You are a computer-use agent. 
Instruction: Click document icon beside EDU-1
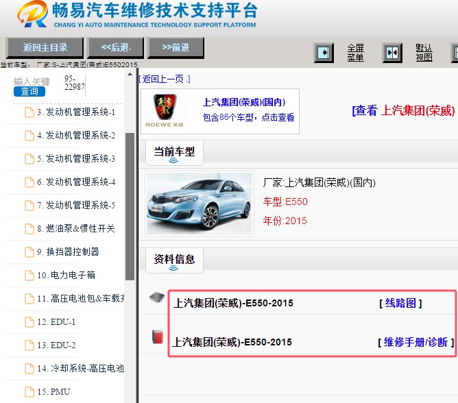[29, 322]
